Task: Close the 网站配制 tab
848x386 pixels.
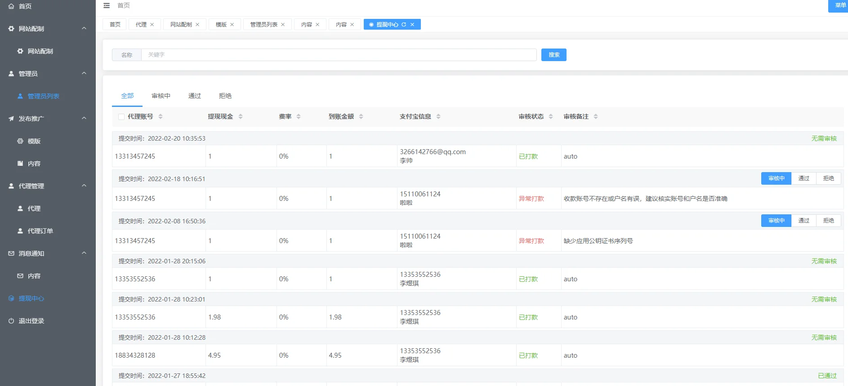Action: [197, 25]
